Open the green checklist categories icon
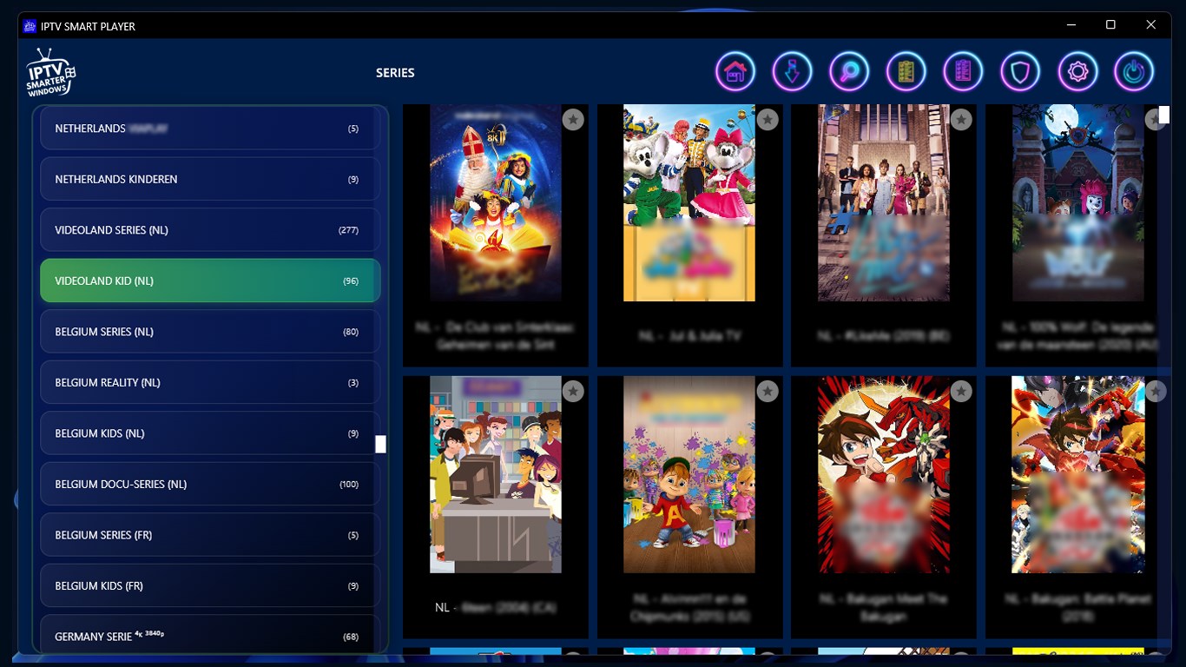 coord(906,71)
